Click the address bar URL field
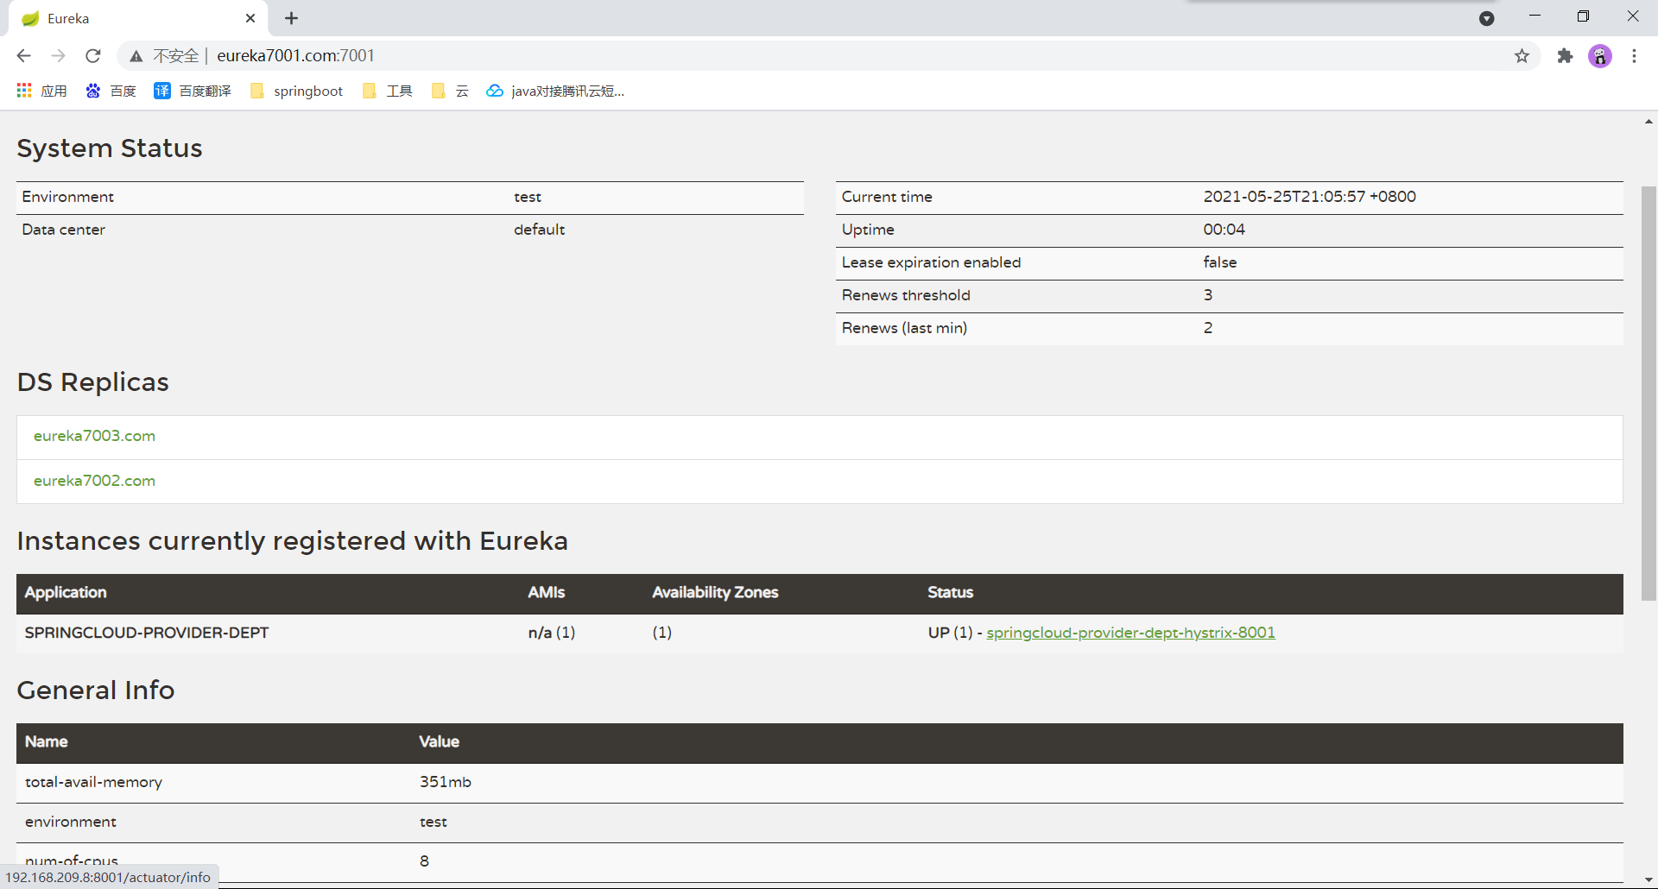1658x889 pixels. tap(777, 56)
